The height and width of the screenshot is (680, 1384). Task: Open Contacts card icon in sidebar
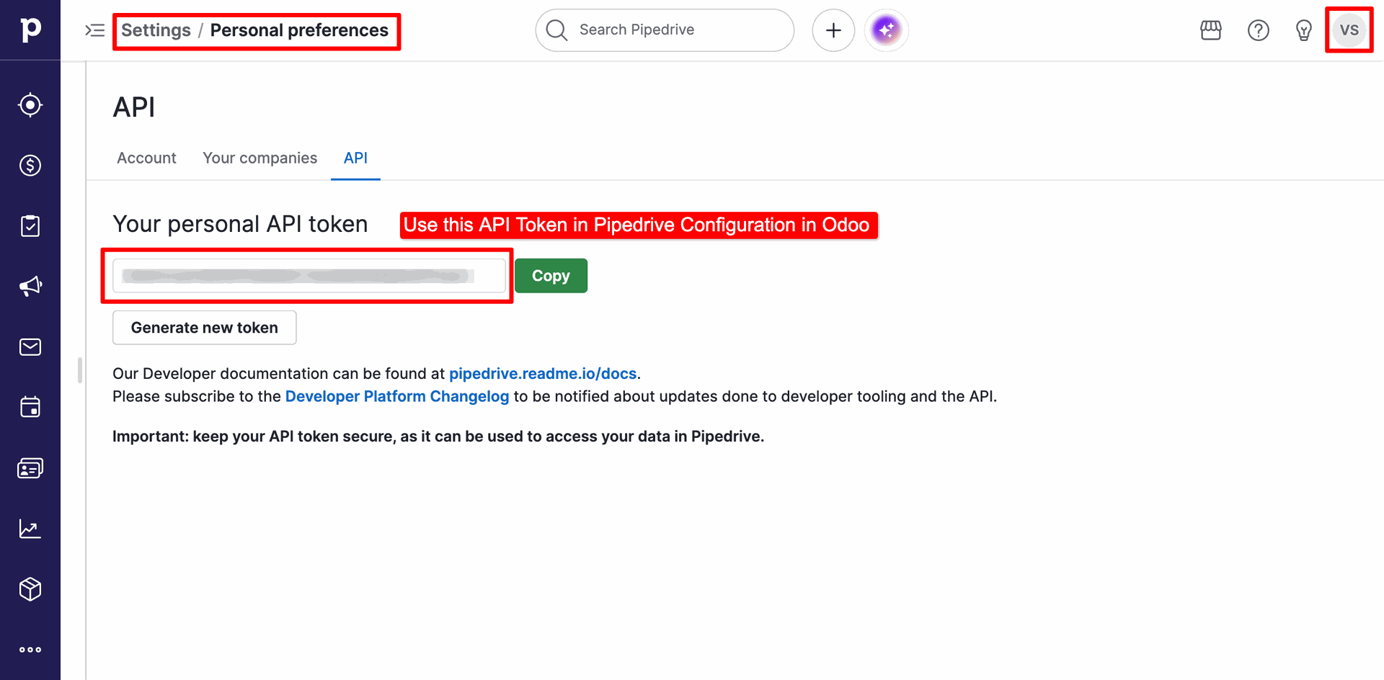[x=30, y=468]
